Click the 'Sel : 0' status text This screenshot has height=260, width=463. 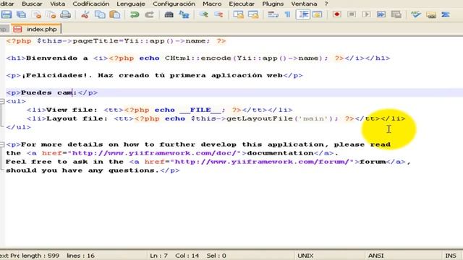[216, 256]
